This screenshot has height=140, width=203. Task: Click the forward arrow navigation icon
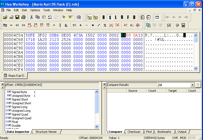pos(180,17)
